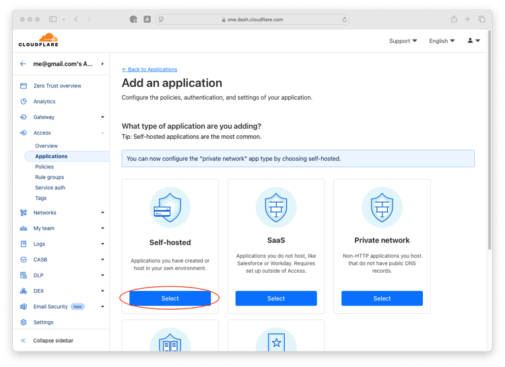The image size is (505, 367).
Task: Follow the Back to Applications link
Action: pos(149,69)
